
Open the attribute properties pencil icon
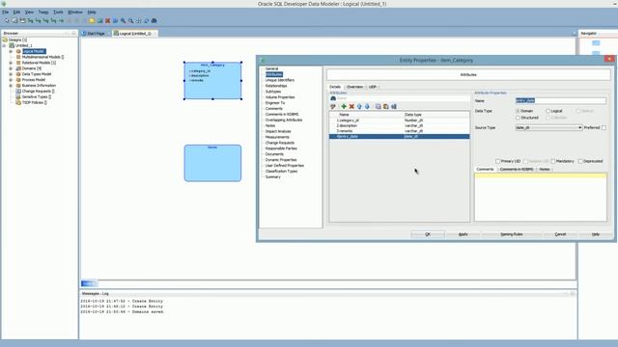pos(333,107)
